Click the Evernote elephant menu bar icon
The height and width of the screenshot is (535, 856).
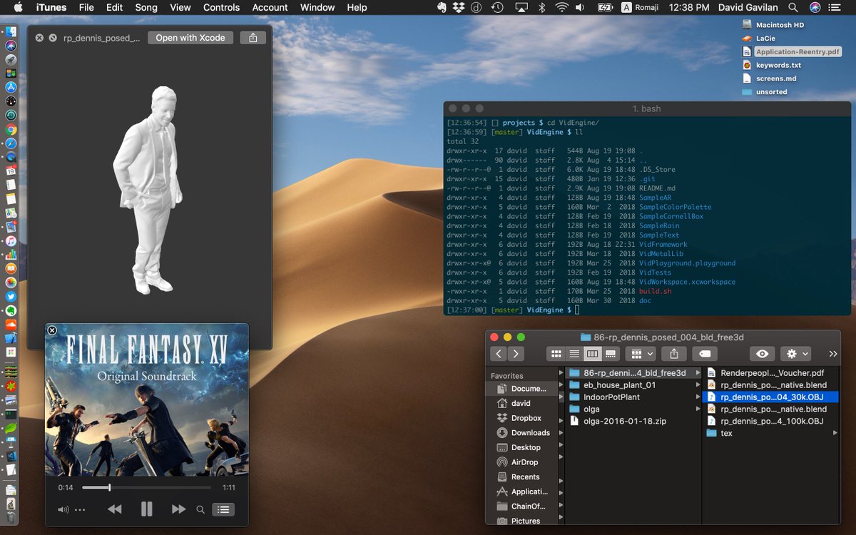tap(442, 8)
